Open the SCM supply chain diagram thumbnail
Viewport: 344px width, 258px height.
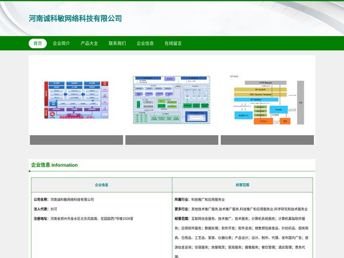(76, 100)
